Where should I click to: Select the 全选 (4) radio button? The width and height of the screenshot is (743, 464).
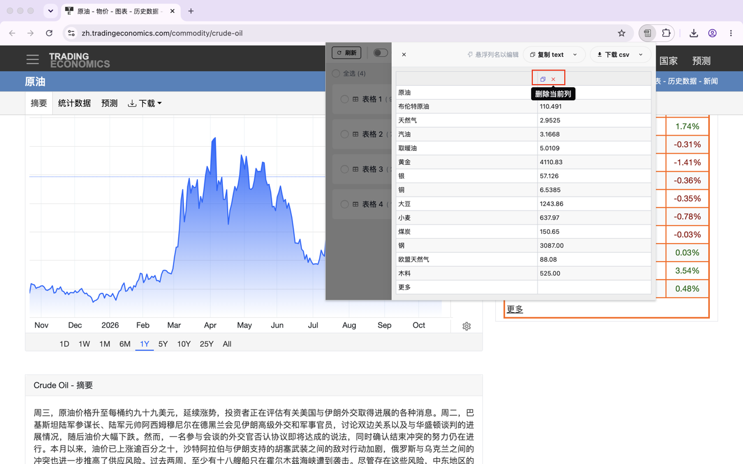coord(336,74)
